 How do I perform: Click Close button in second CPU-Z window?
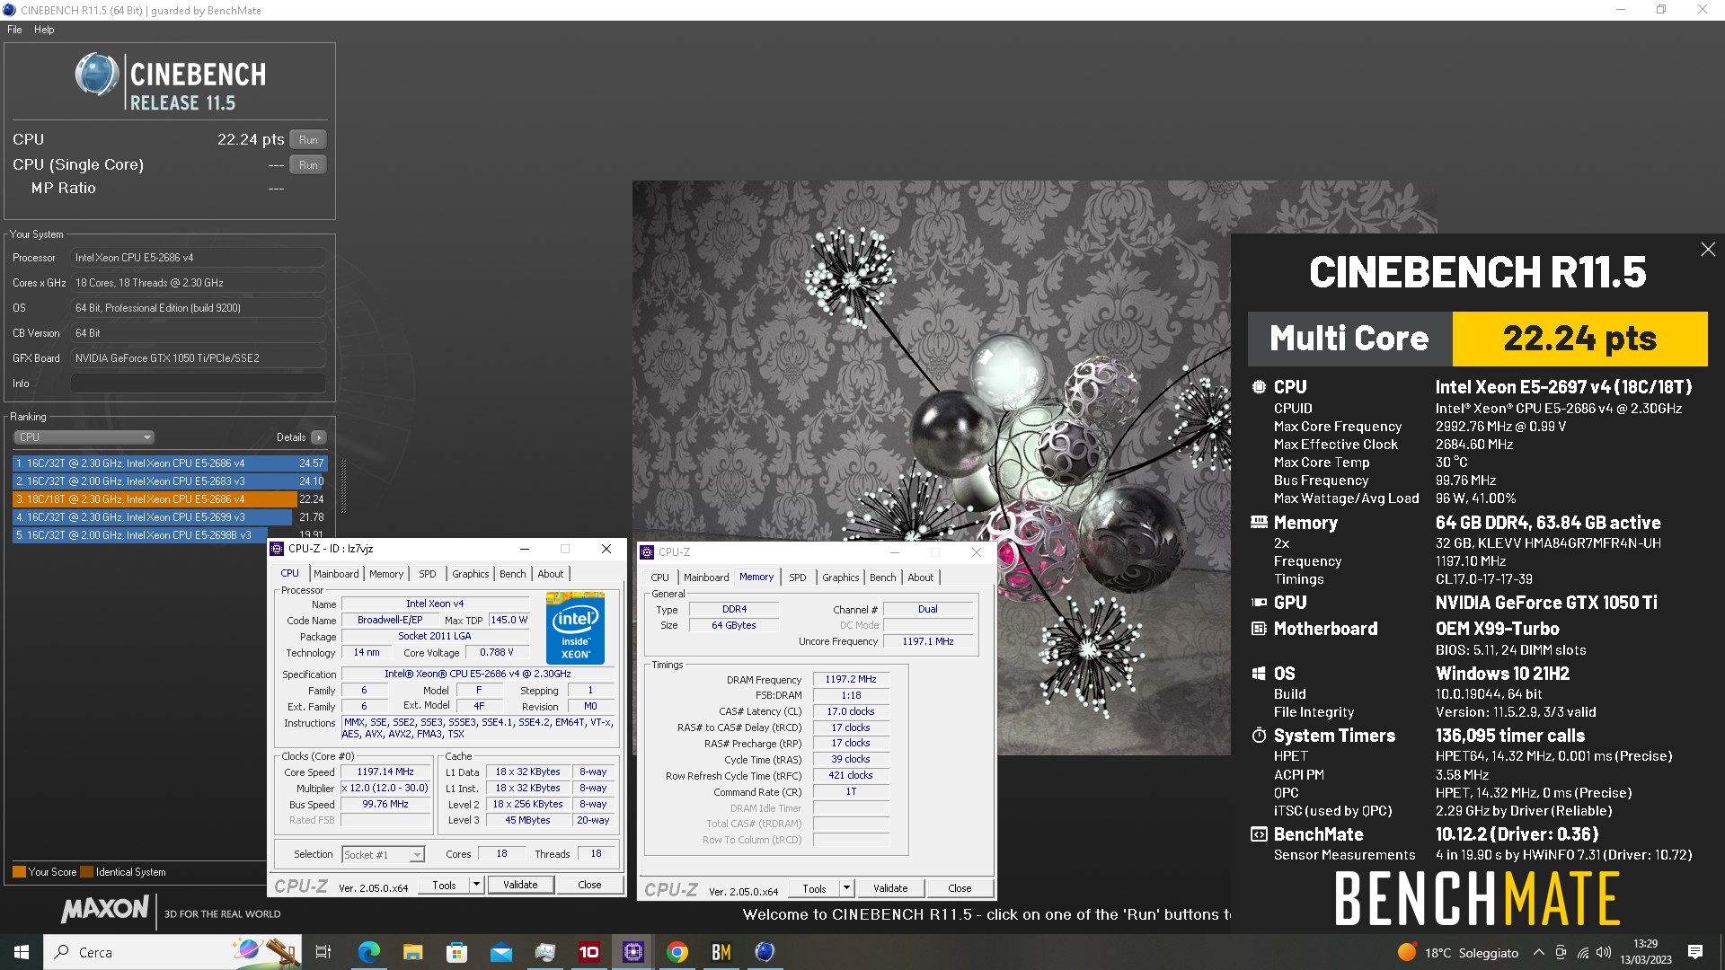pyautogui.click(x=960, y=889)
